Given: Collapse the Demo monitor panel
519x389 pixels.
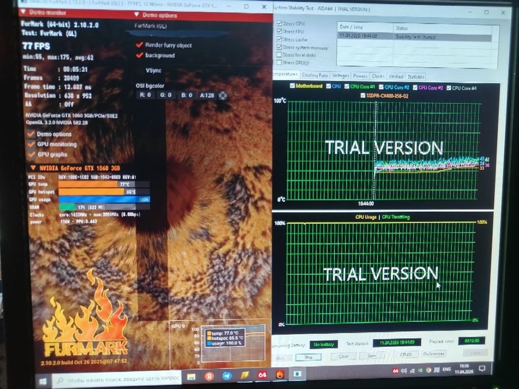Looking at the screenshot, I should (x=23, y=12).
